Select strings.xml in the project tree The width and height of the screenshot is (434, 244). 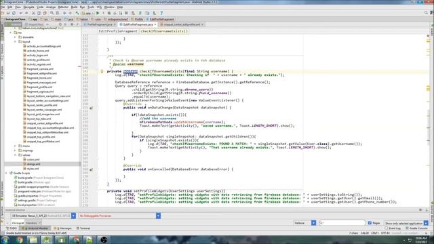33,164
